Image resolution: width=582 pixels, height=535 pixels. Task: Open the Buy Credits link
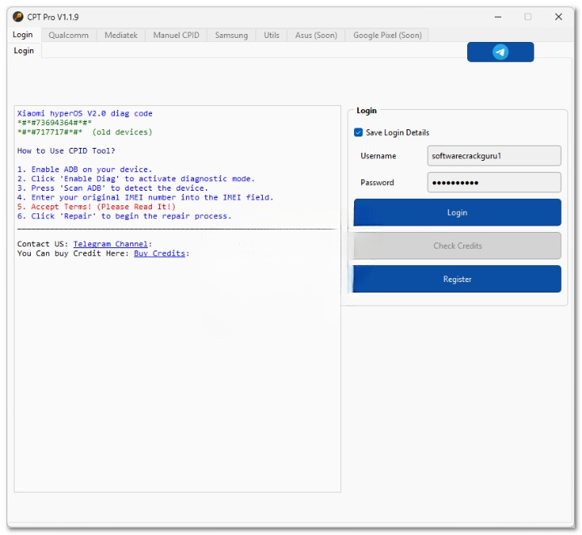tap(159, 253)
